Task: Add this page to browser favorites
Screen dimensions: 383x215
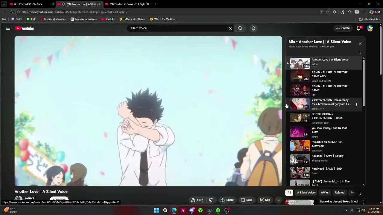Action: (327, 12)
